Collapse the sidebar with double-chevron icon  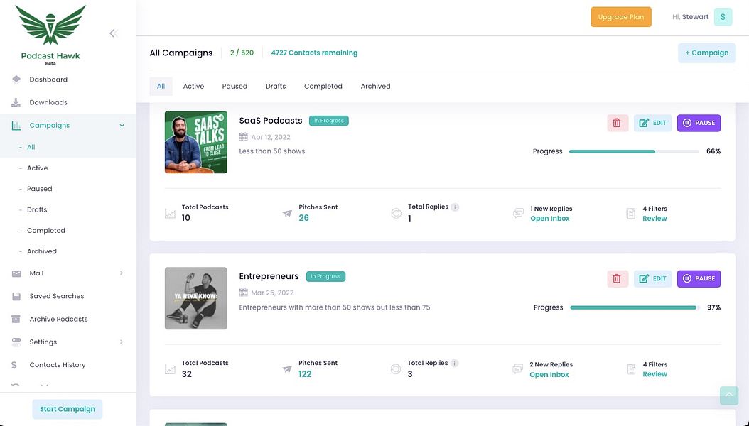(x=113, y=33)
